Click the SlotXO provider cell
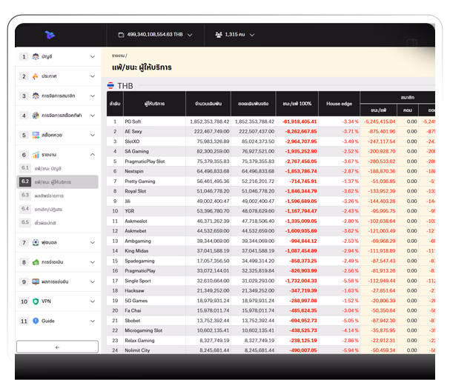 coord(154,141)
